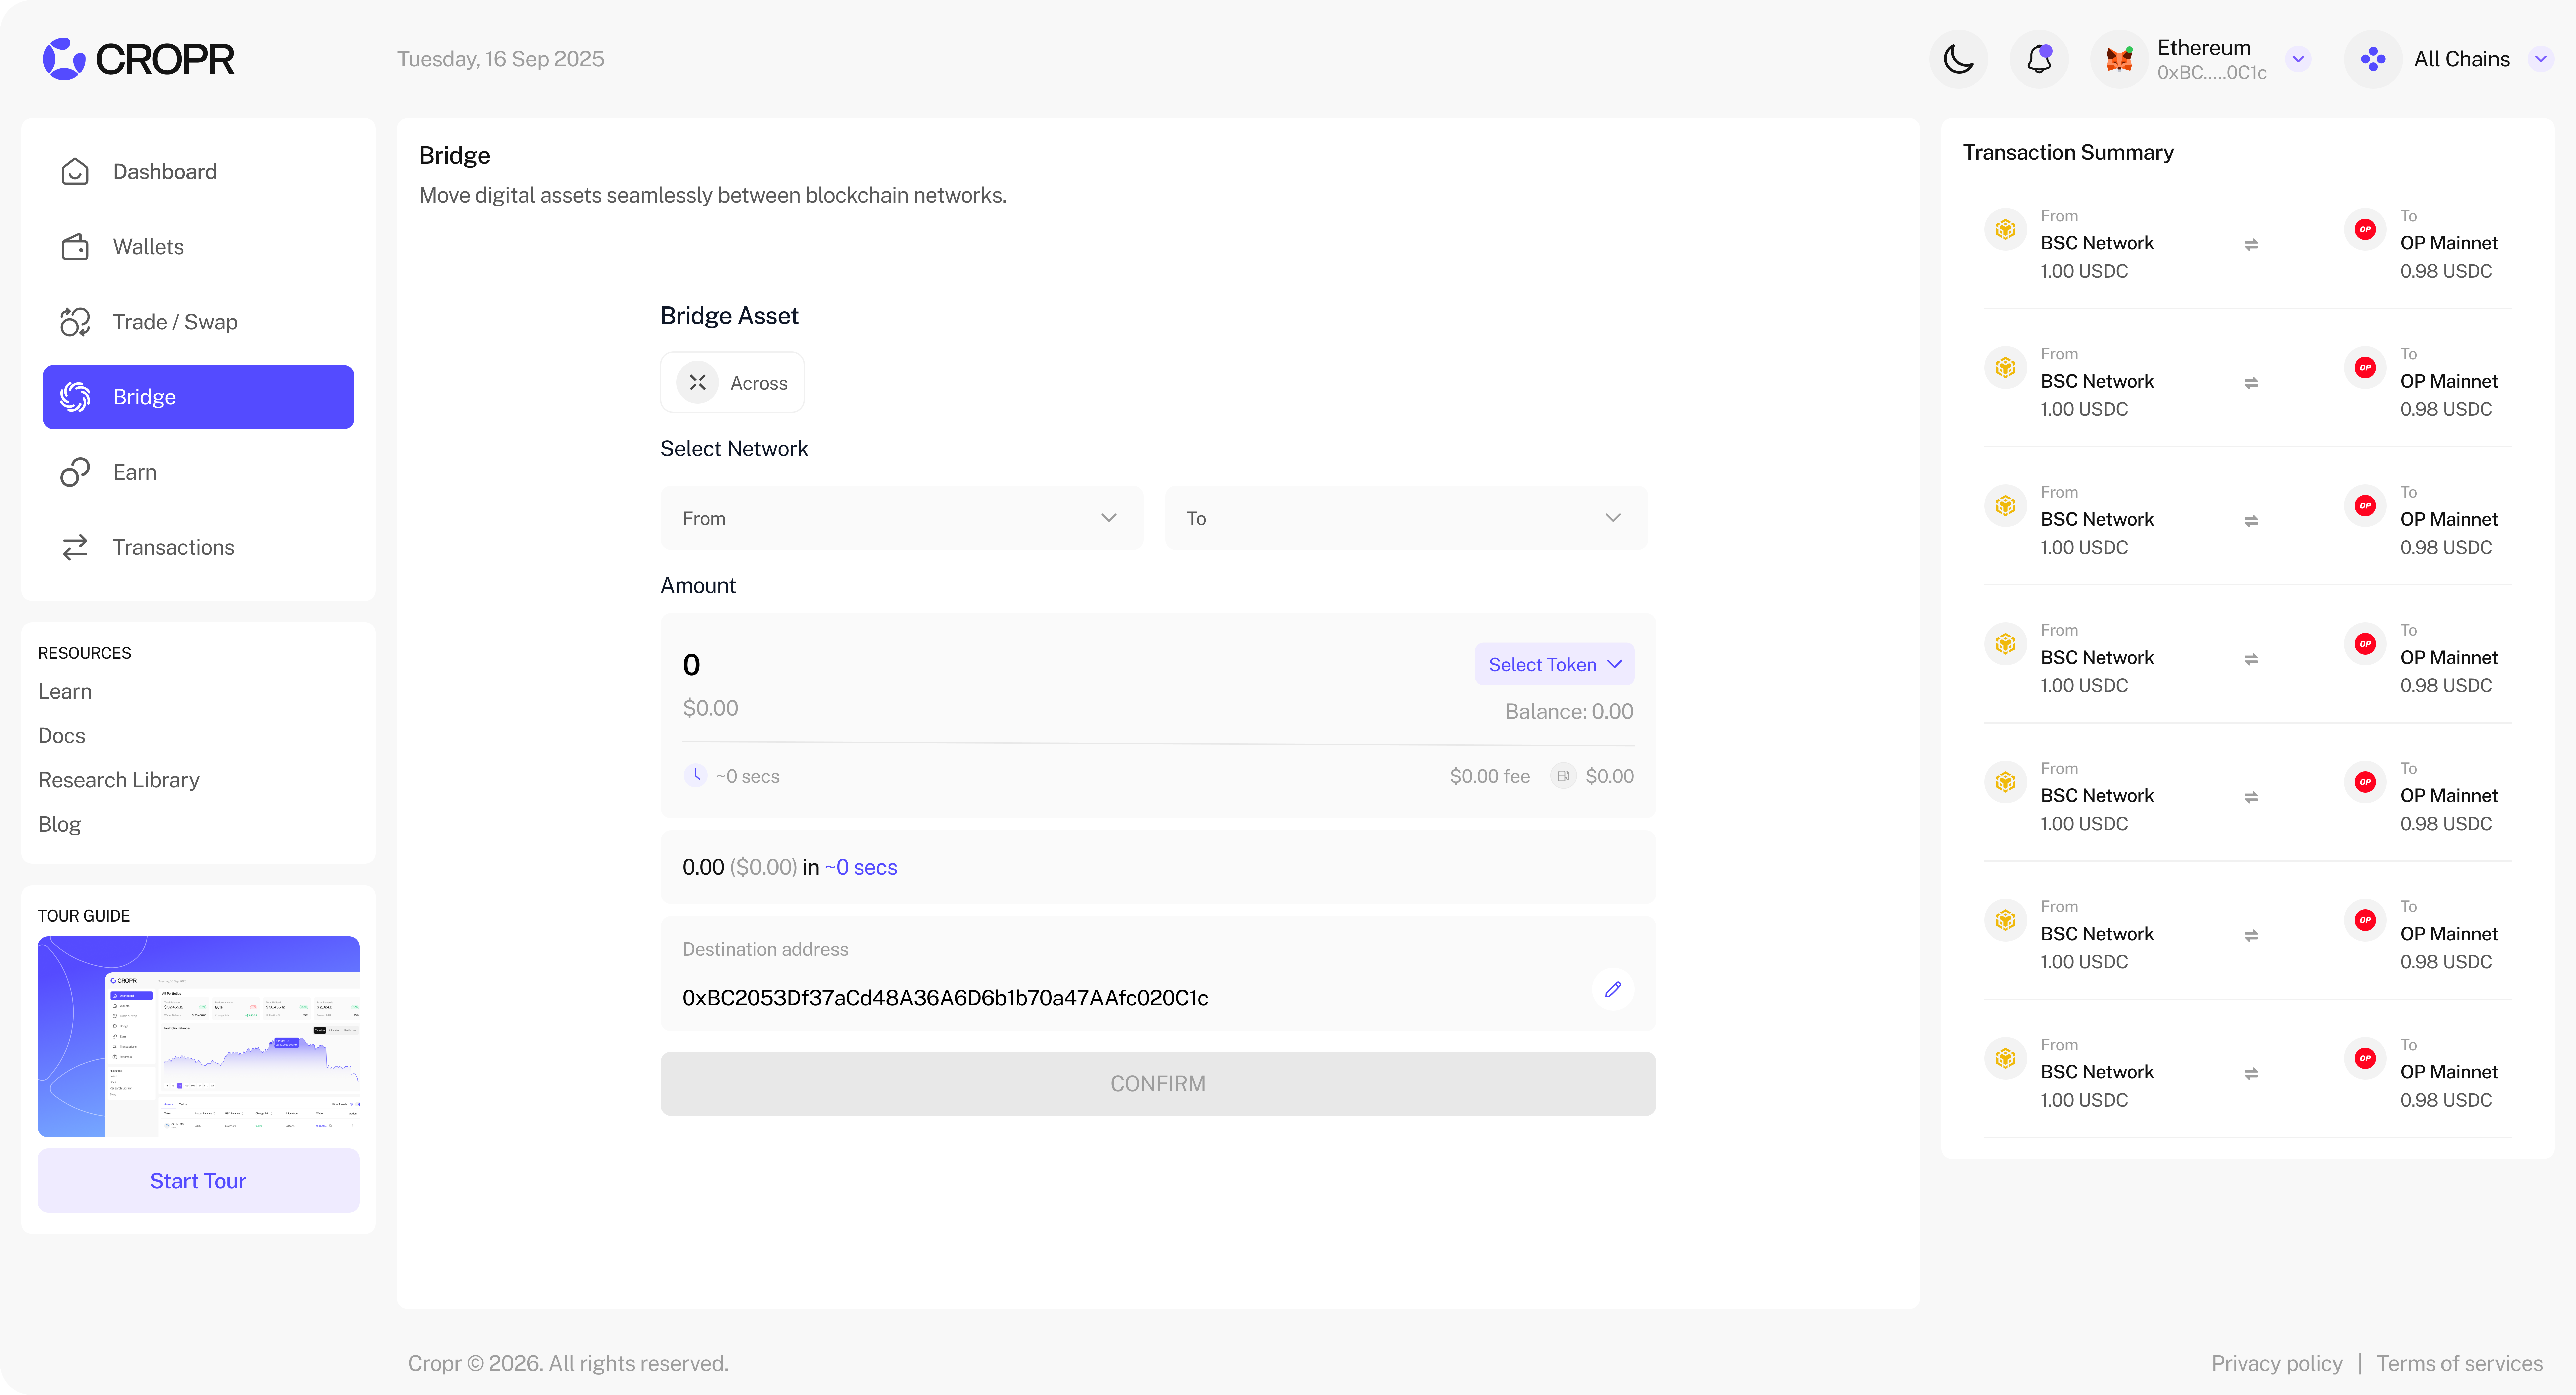
Task: Click BSC Network icon in third transaction
Action: 2005,506
